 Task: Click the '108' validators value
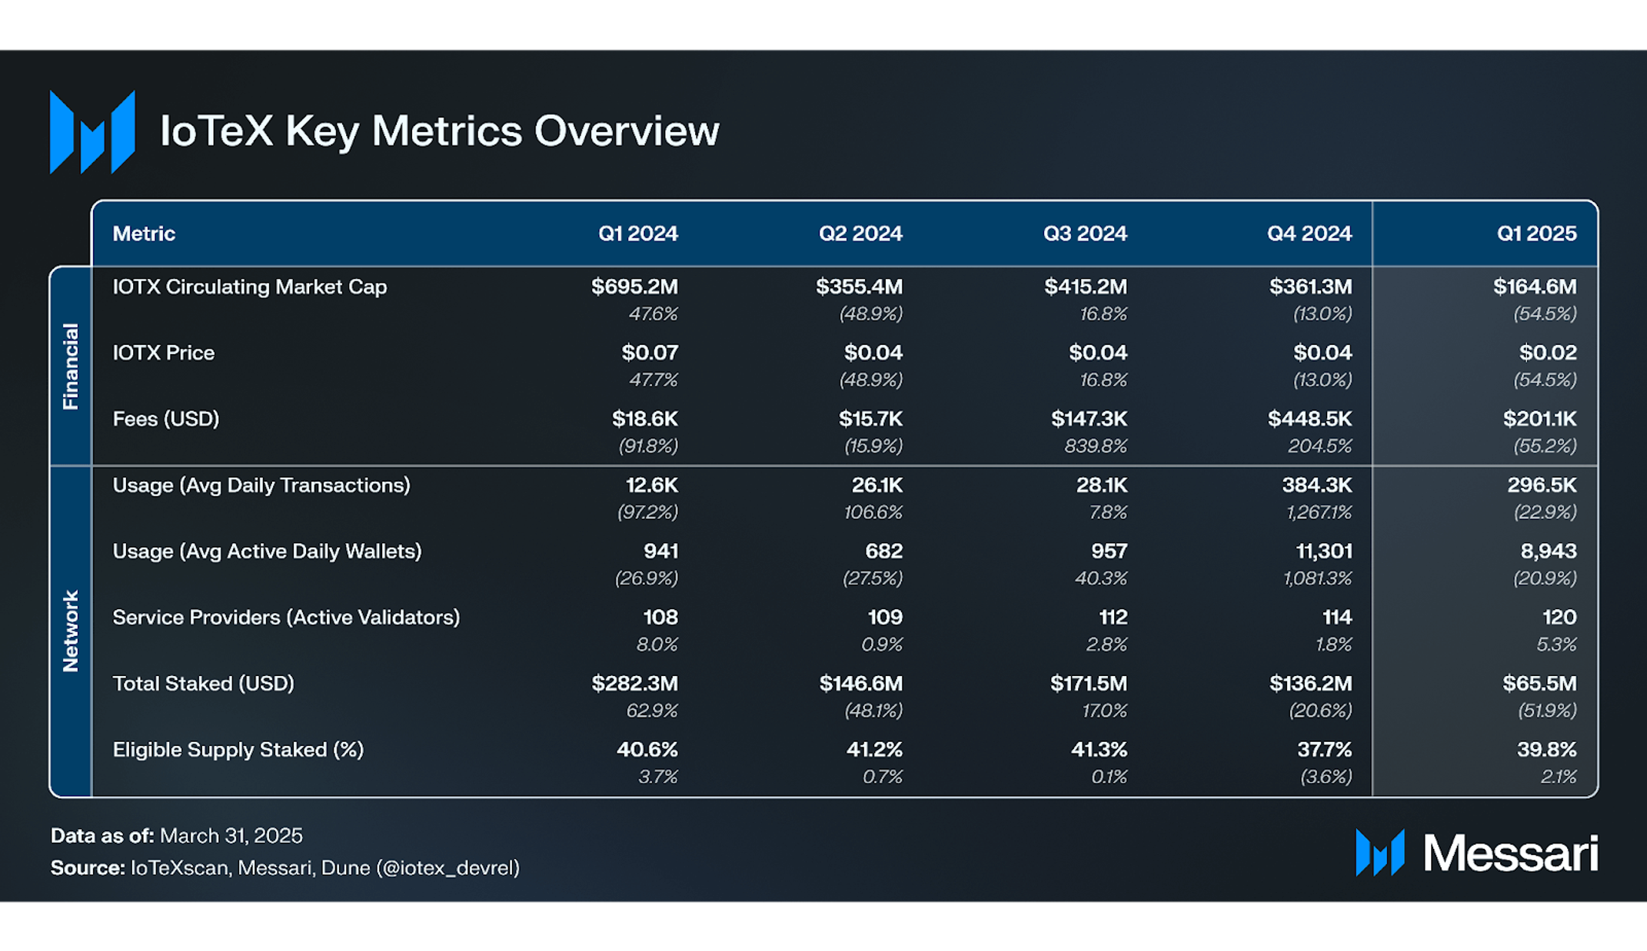660,618
